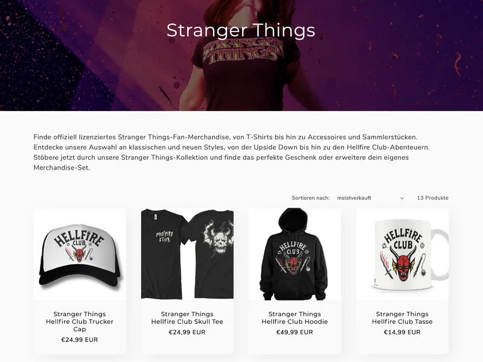The image size is (483, 362).
Task: Click the 'Stranger Things' banner heading
Action: [241, 31]
